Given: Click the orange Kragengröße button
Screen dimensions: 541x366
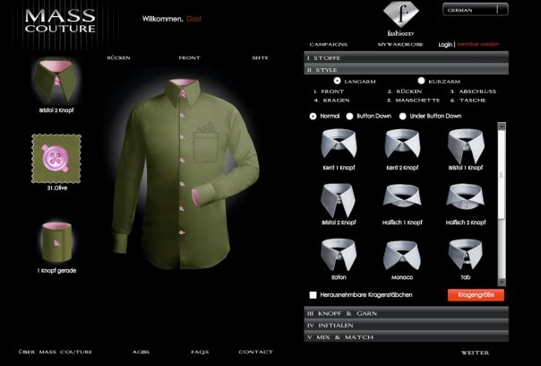Looking at the screenshot, I should [x=476, y=295].
